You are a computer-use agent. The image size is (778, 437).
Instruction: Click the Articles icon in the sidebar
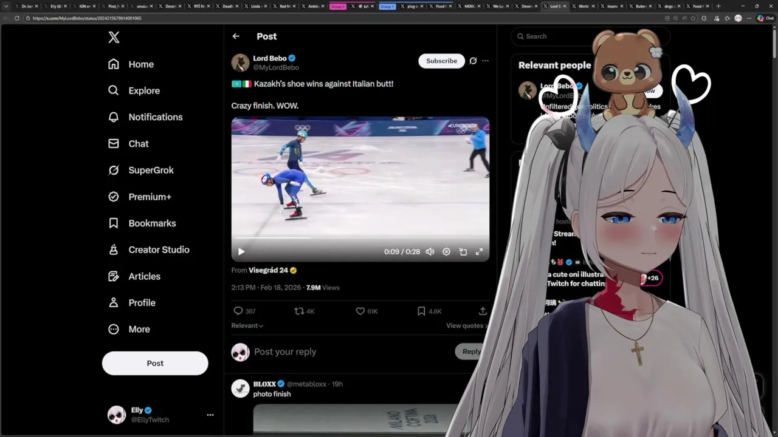pos(114,276)
